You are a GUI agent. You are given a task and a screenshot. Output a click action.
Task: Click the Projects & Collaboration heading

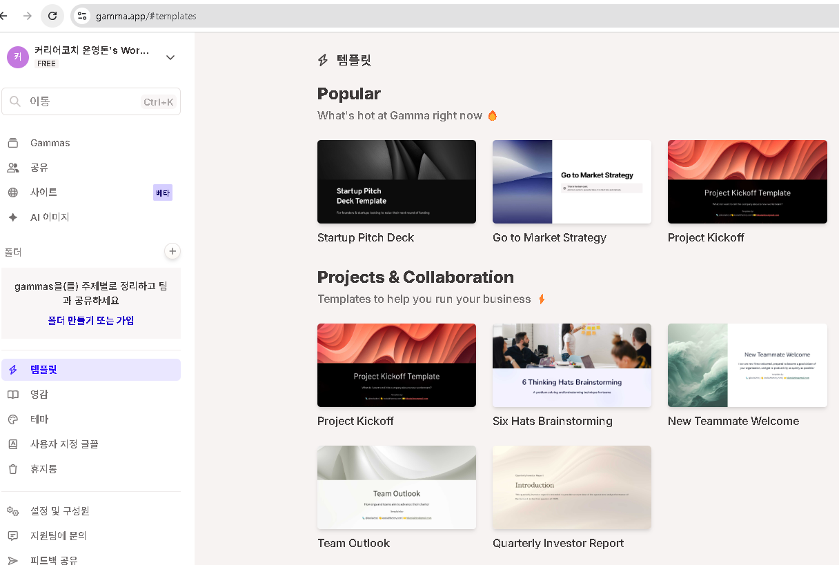point(415,277)
